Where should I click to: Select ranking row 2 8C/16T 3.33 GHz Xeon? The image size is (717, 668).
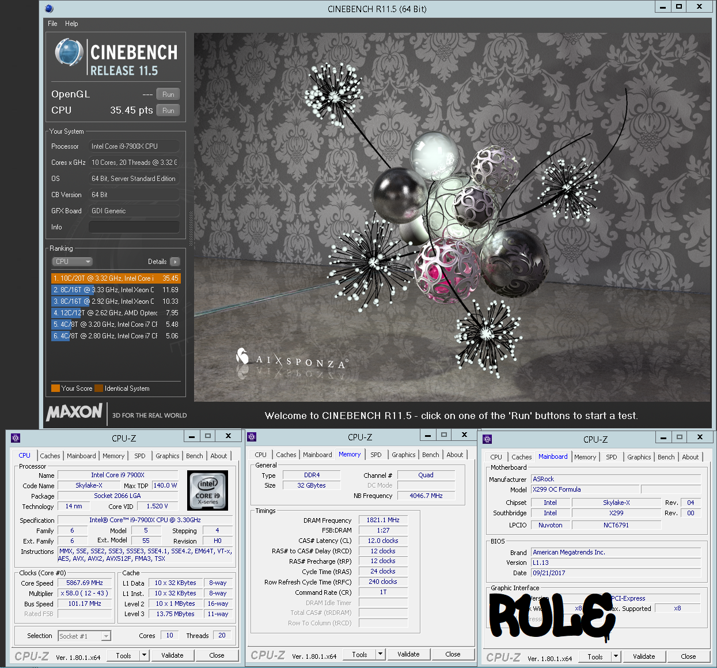point(116,290)
